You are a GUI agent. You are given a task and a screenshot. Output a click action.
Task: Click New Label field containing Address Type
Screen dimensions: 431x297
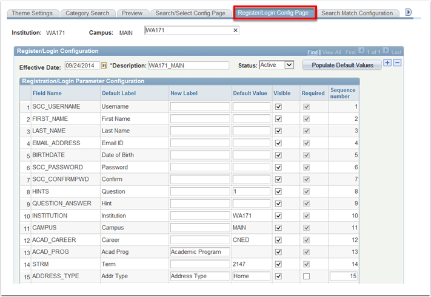click(200, 276)
